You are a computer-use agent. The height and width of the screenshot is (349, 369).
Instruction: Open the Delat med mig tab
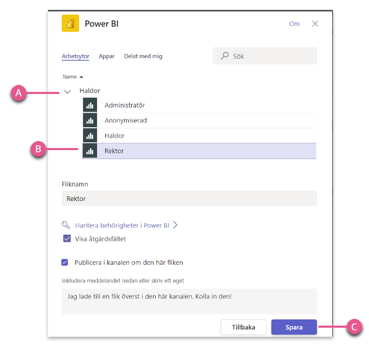coord(143,56)
